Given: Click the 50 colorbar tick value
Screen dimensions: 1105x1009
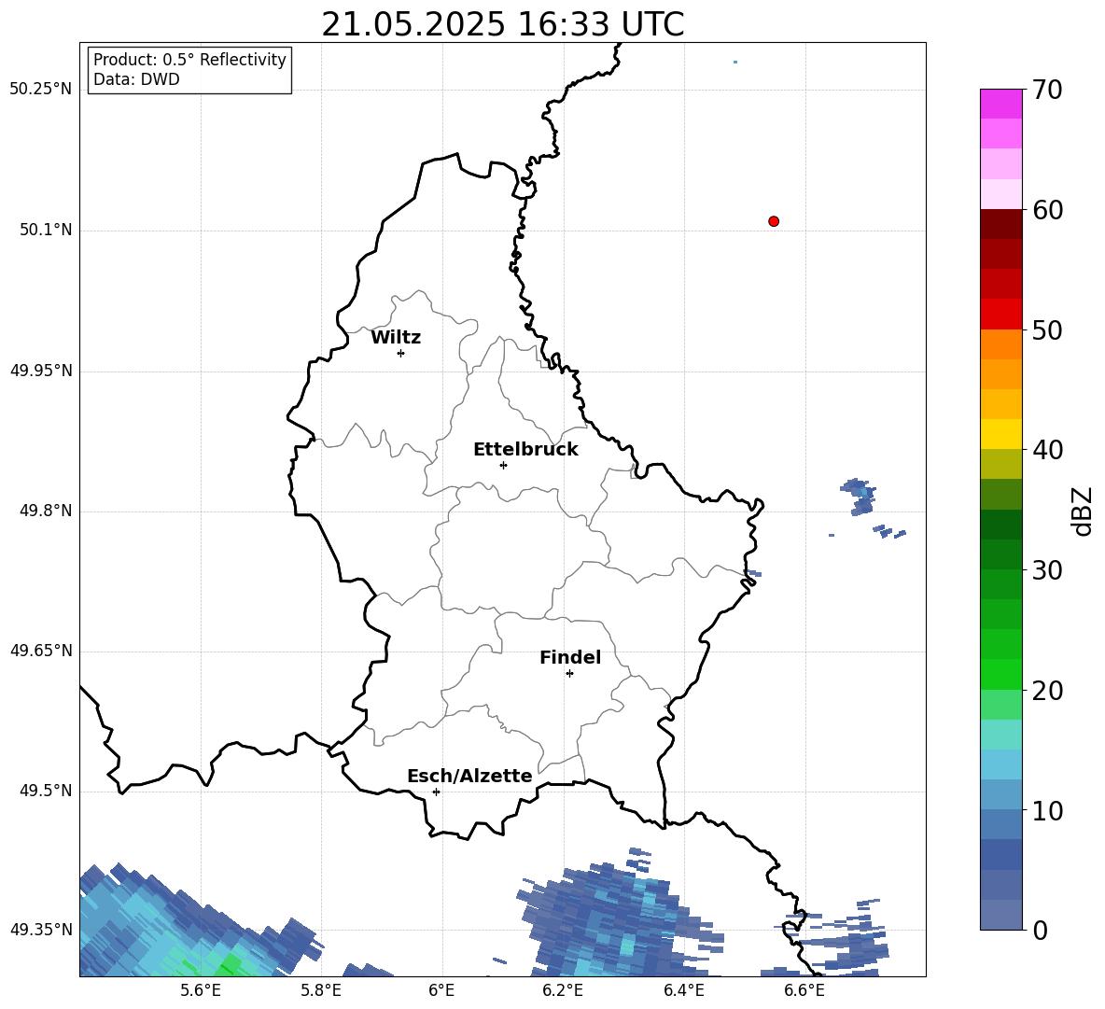Looking at the screenshot, I should point(1047,330).
